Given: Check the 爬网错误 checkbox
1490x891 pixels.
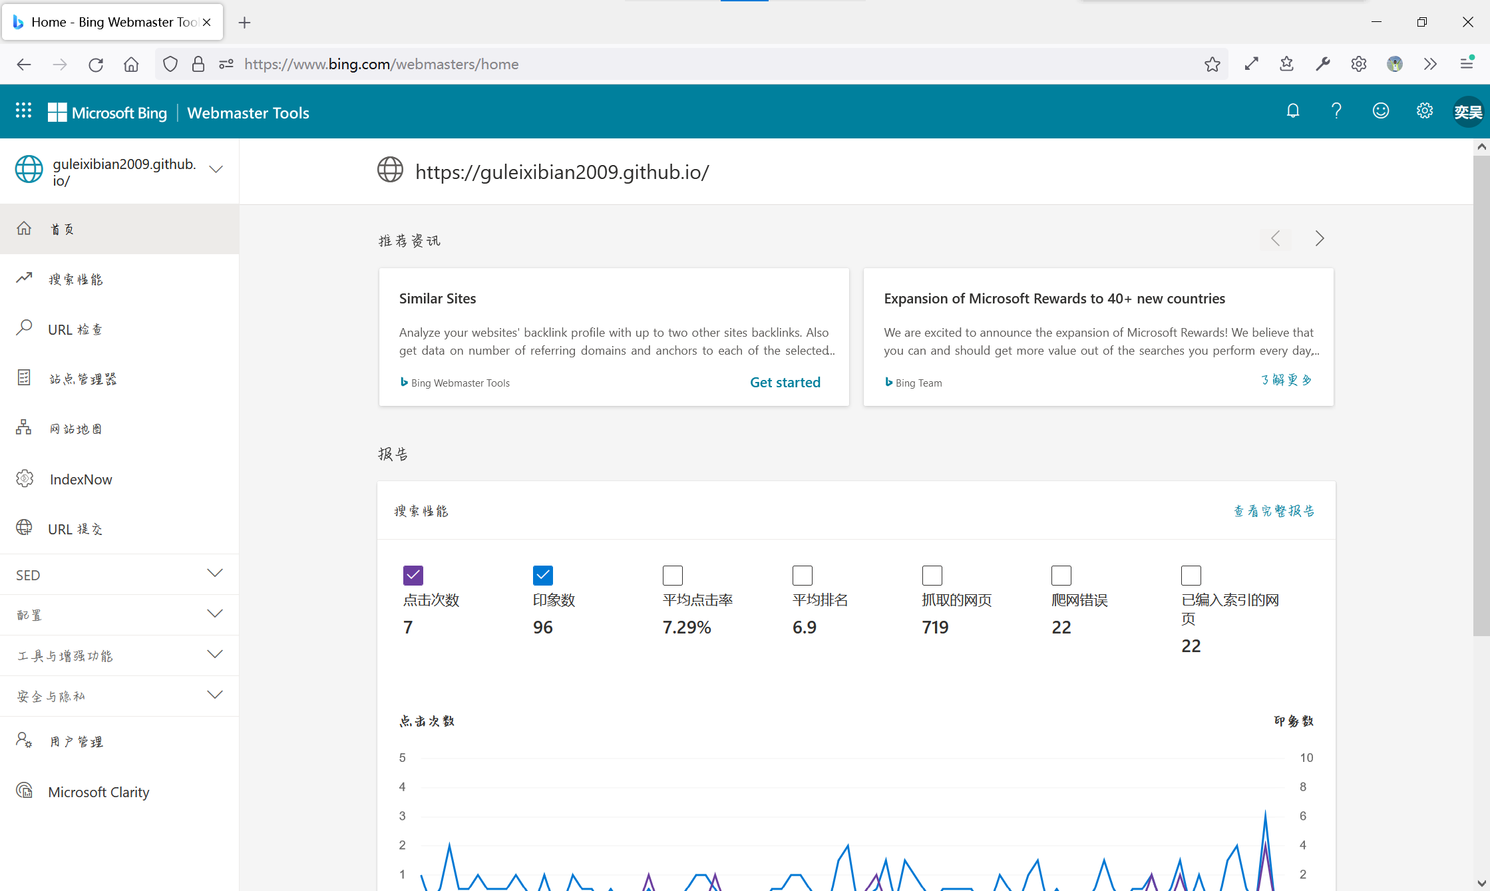Looking at the screenshot, I should pos(1061,575).
